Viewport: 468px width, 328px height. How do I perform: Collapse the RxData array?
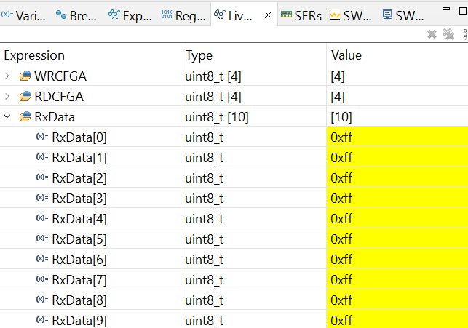(x=7, y=116)
